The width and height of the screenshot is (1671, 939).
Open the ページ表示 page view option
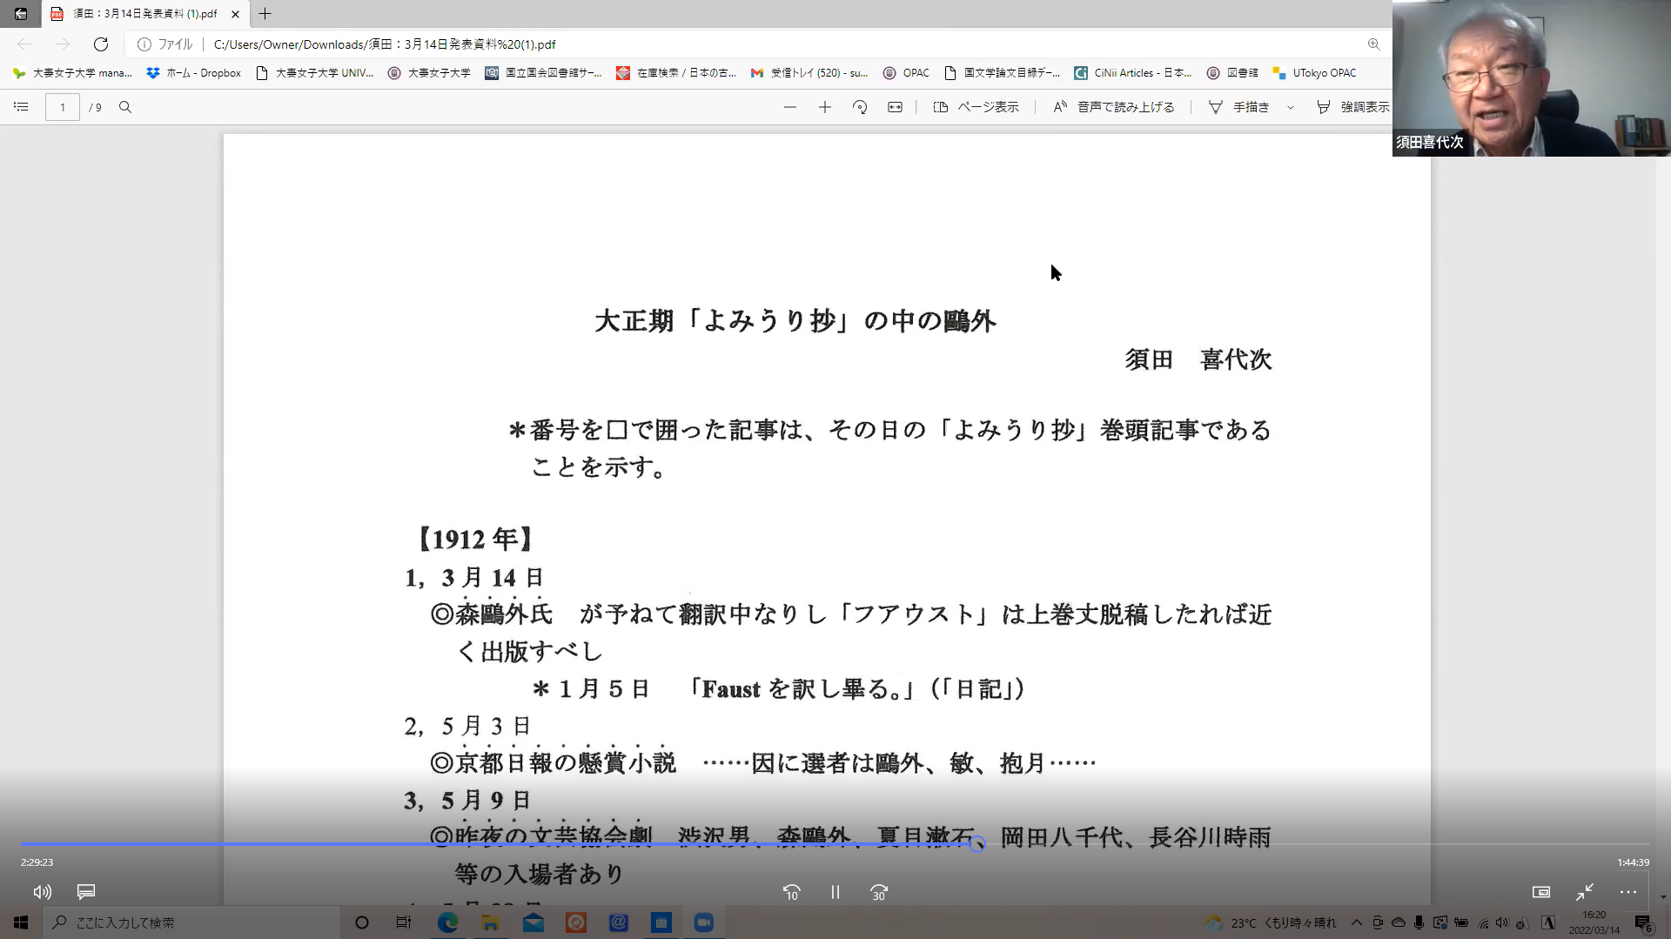pos(976,107)
